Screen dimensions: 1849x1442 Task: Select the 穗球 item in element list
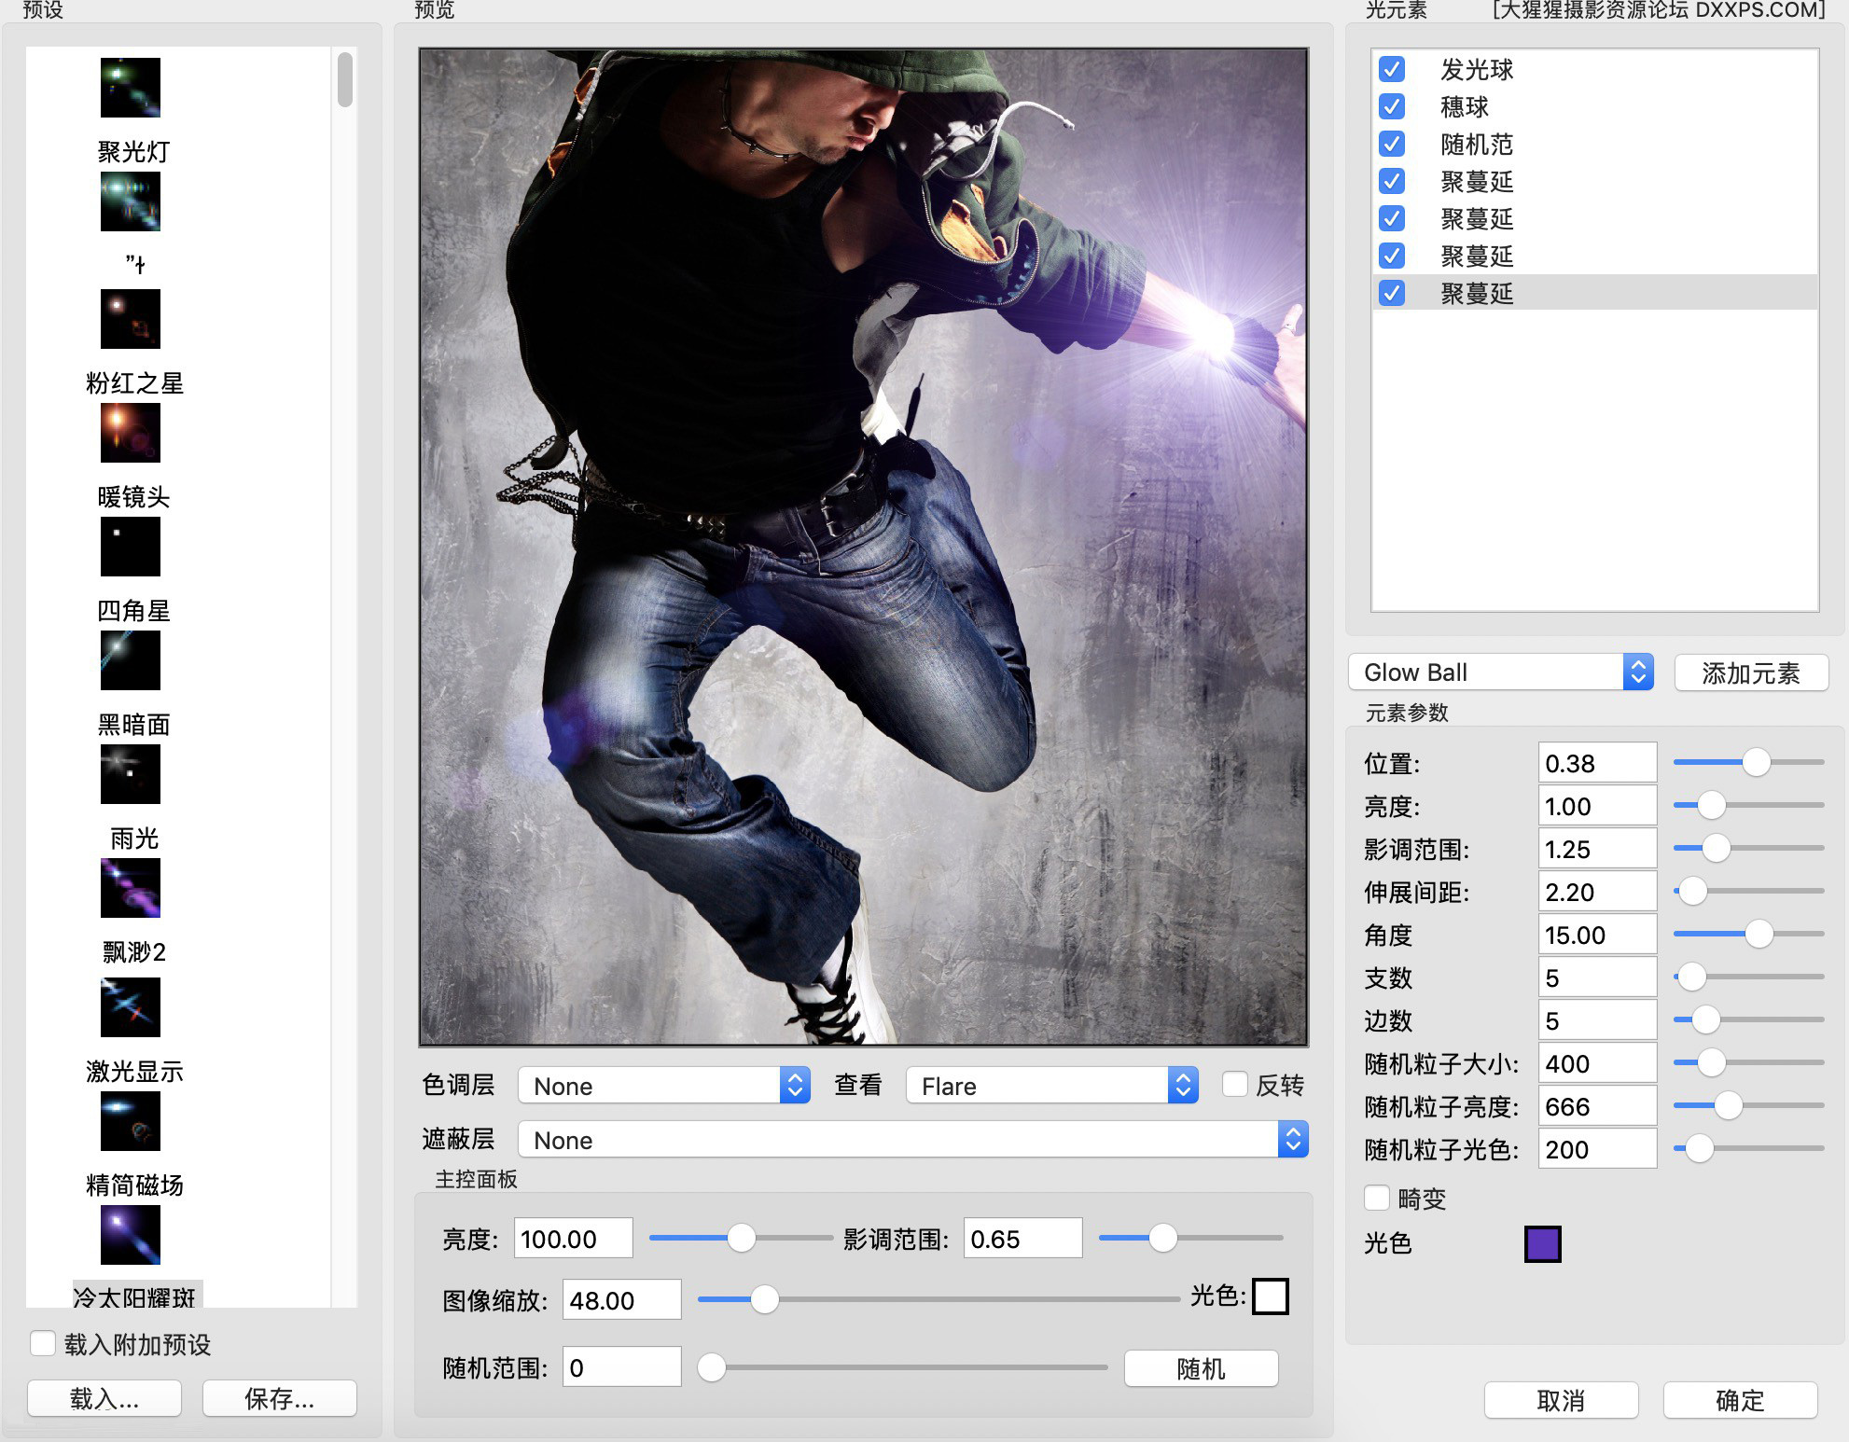coord(1464,107)
